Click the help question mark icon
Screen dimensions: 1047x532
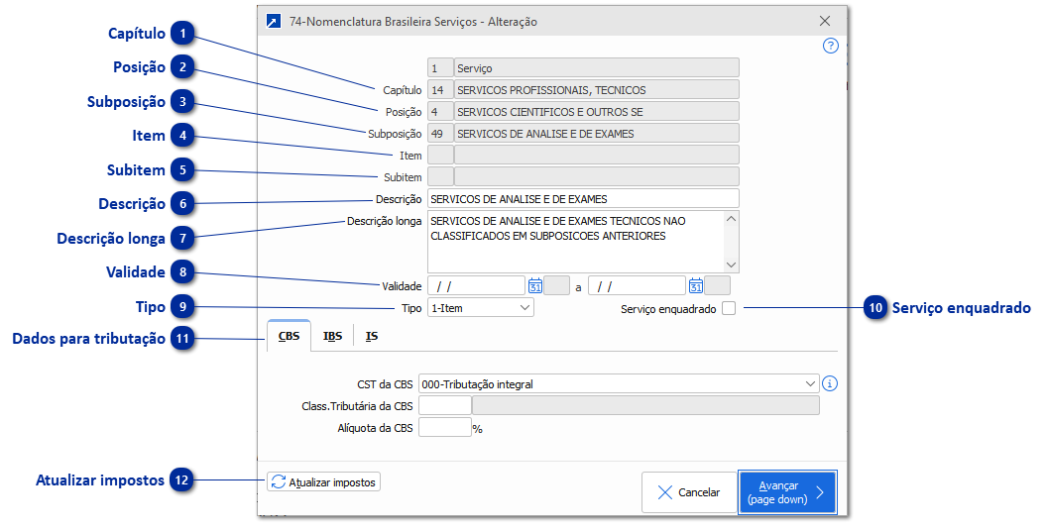[831, 46]
